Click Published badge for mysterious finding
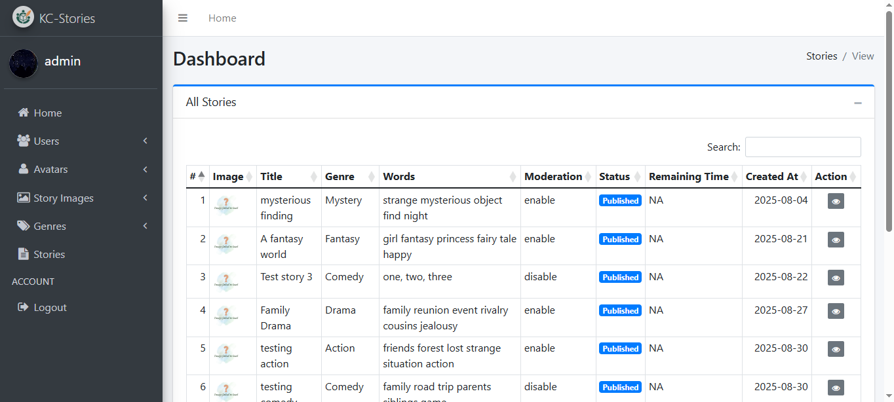Image resolution: width=894 pixels, height=402 pixels. pyautogui.click(x=620, y=201)
